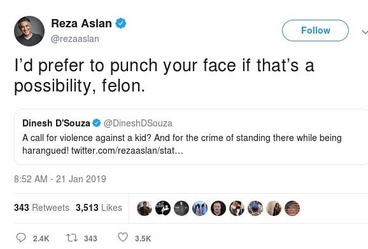View the 3,513 Likes list
This screenshot has width=368, height=249.
99,208
